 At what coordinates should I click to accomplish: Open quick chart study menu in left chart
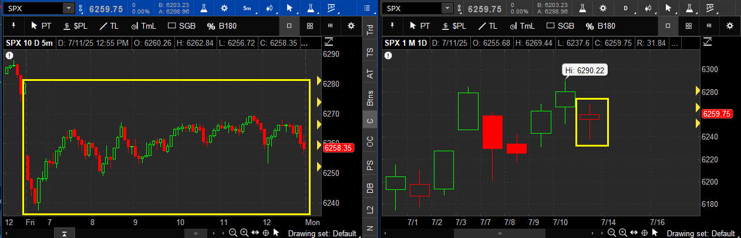point(332,9)
